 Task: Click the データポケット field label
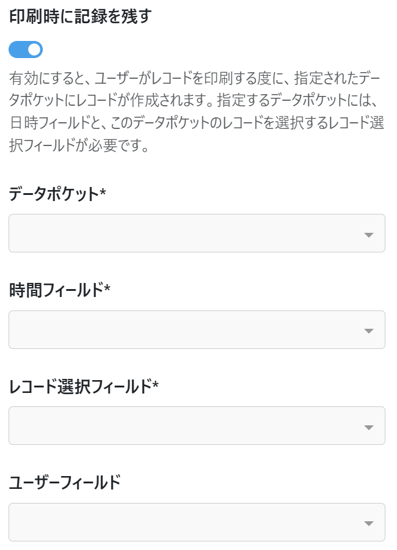[x=54, y=194]
